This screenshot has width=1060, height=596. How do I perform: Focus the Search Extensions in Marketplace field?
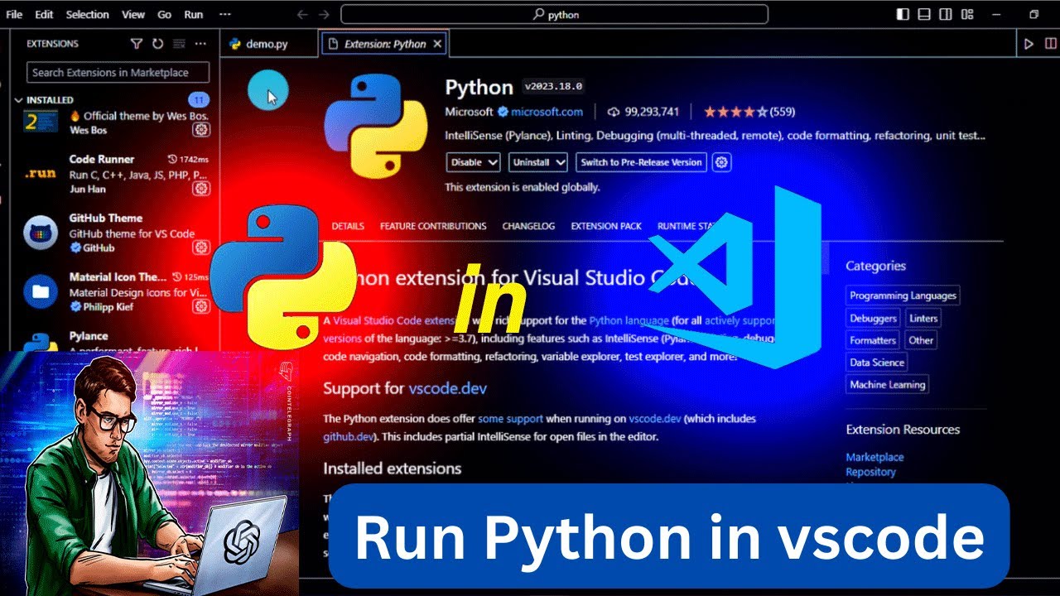point(118,73)
